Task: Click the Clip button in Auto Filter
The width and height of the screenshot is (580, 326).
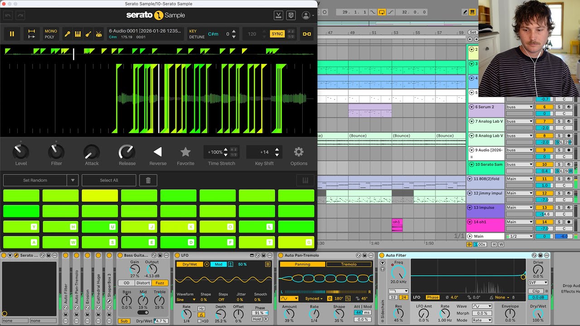Action: point(536,291)
